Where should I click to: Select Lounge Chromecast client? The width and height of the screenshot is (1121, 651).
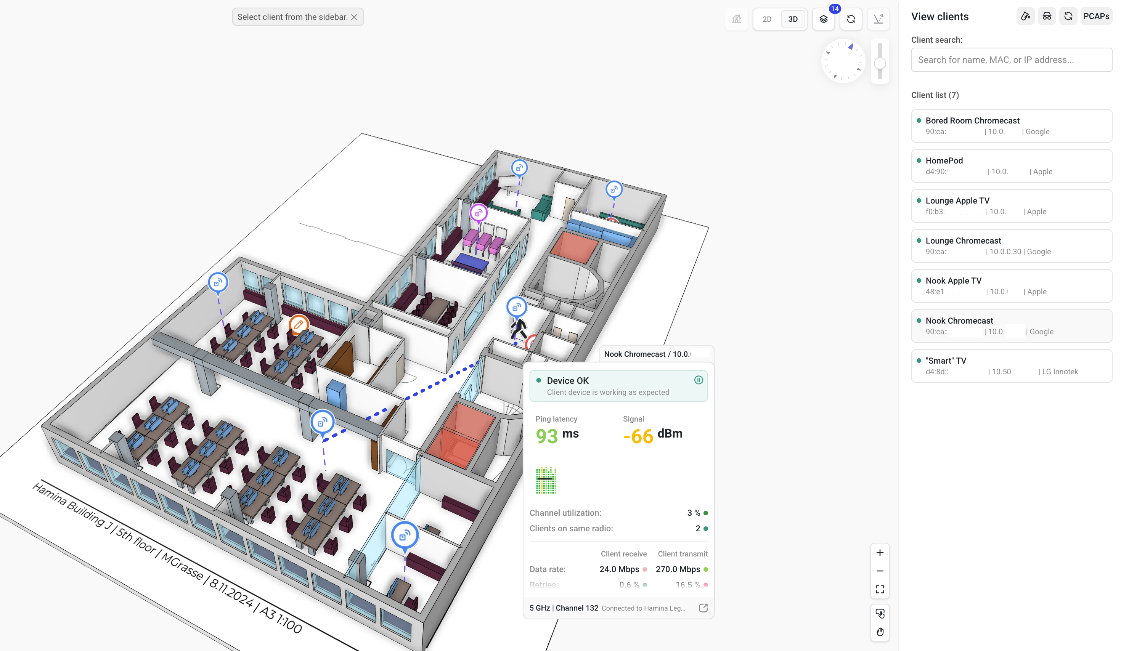coord(1012,246)
